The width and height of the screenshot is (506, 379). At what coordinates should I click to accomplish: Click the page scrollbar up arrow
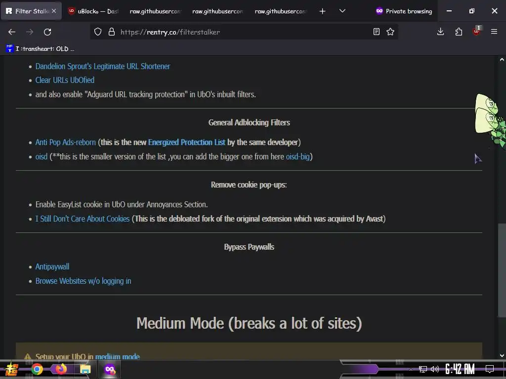point(502,60)
